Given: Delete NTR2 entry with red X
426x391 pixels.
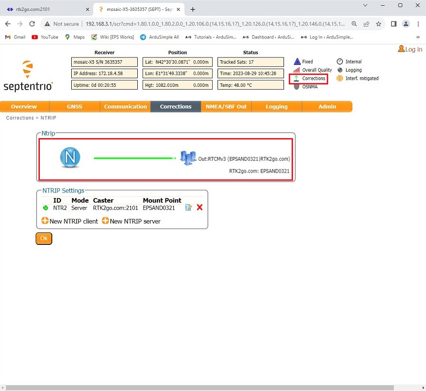Looking at the screenshot, I should 199,207.
